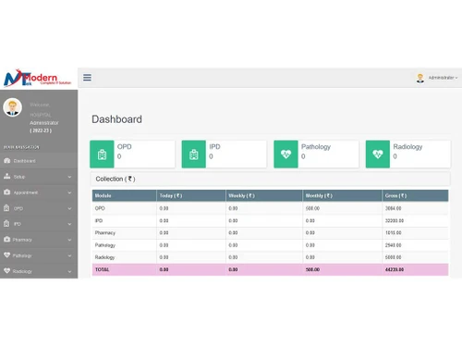
Task: Click the sidebar Administrator name text
Action: click(x=44, y=123)
